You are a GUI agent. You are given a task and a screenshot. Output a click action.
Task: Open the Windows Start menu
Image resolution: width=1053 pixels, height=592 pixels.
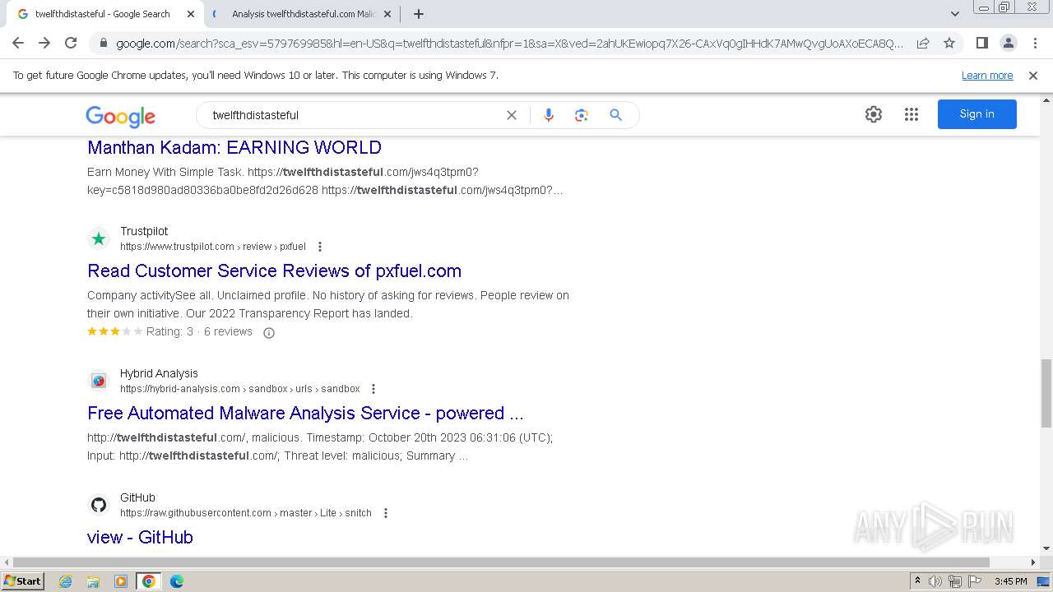pos(23,581)
